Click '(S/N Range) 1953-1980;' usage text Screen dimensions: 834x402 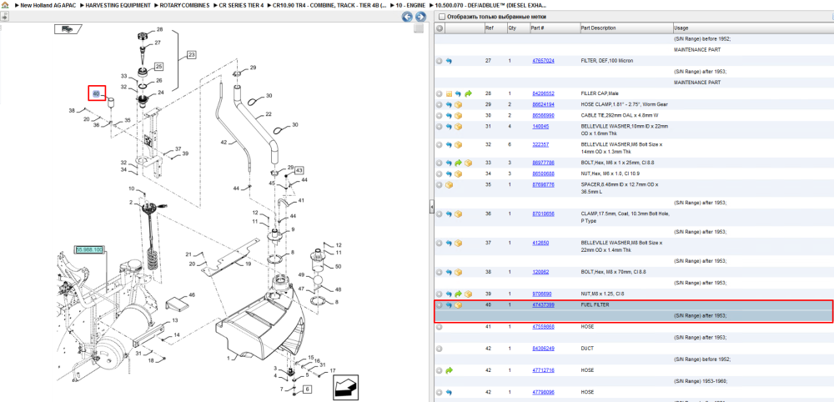coord(700,381)
